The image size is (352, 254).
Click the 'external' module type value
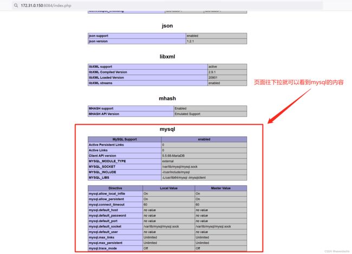coord(204,161)
